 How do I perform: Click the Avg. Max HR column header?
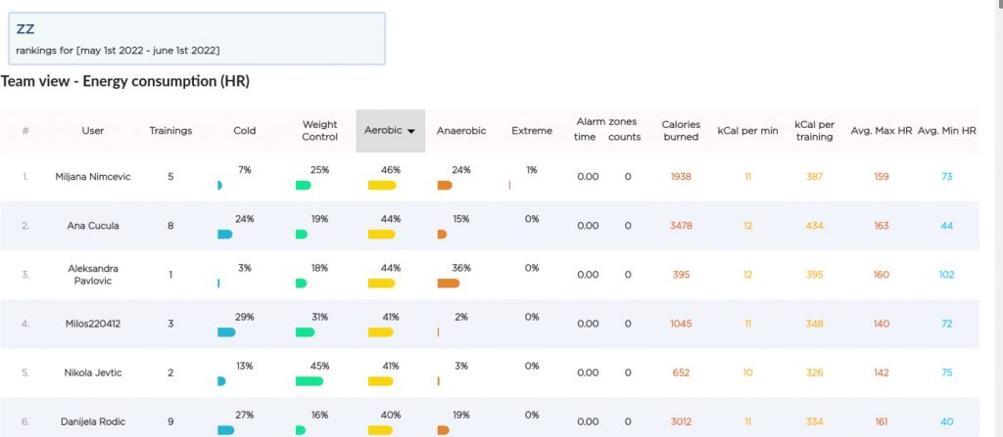point(881,130)
